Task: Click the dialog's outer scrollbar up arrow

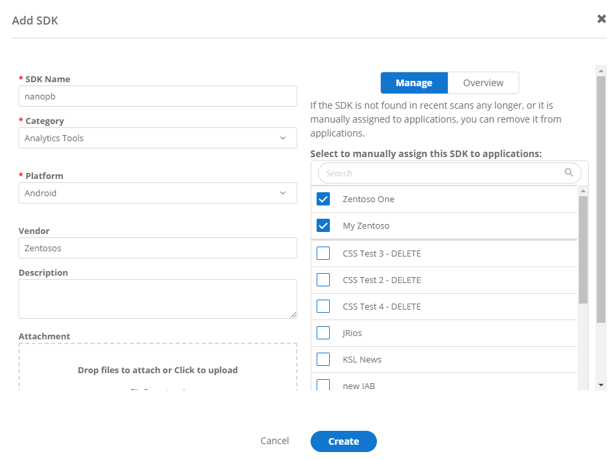Action: coord(601,70)
